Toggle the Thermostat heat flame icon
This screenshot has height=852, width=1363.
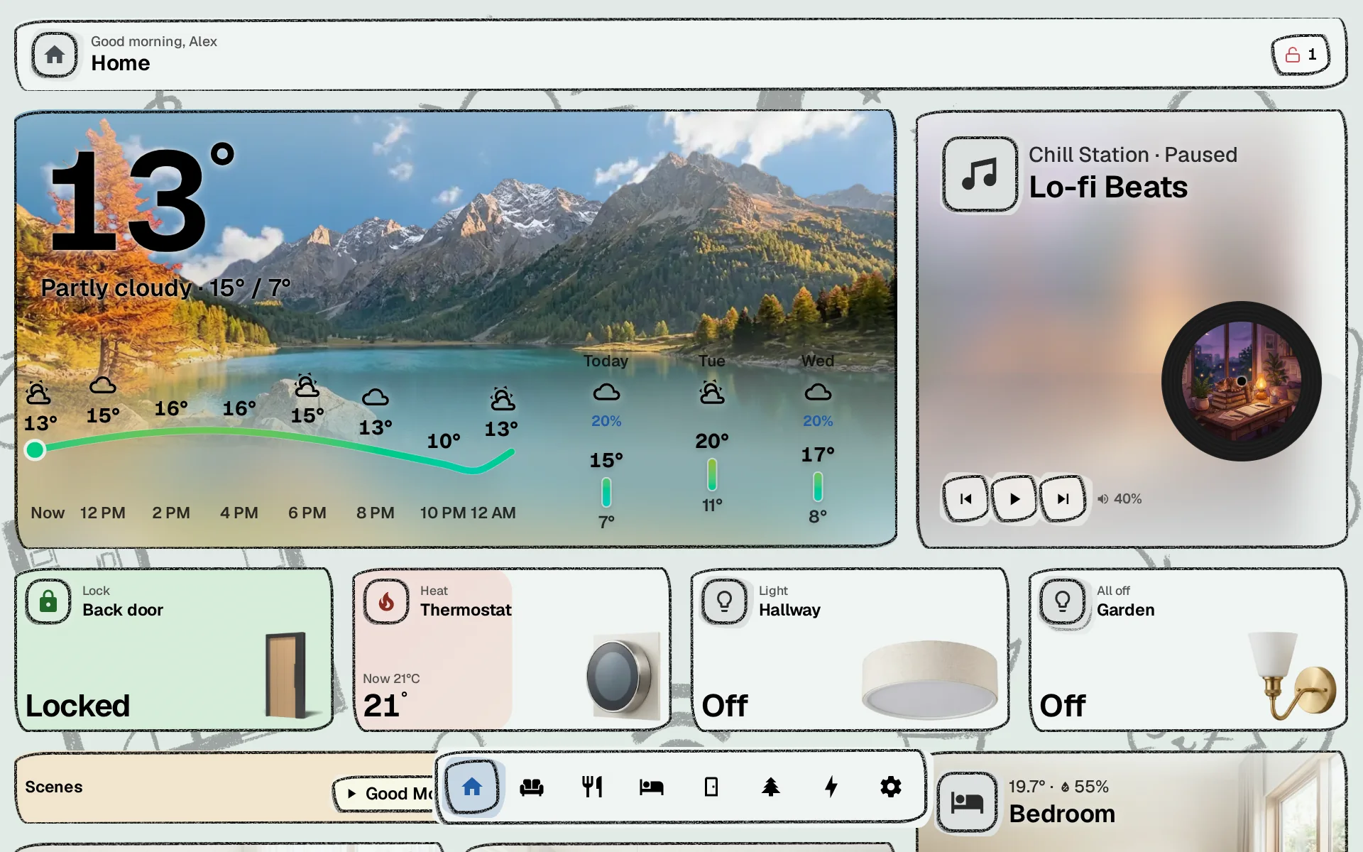386,601
